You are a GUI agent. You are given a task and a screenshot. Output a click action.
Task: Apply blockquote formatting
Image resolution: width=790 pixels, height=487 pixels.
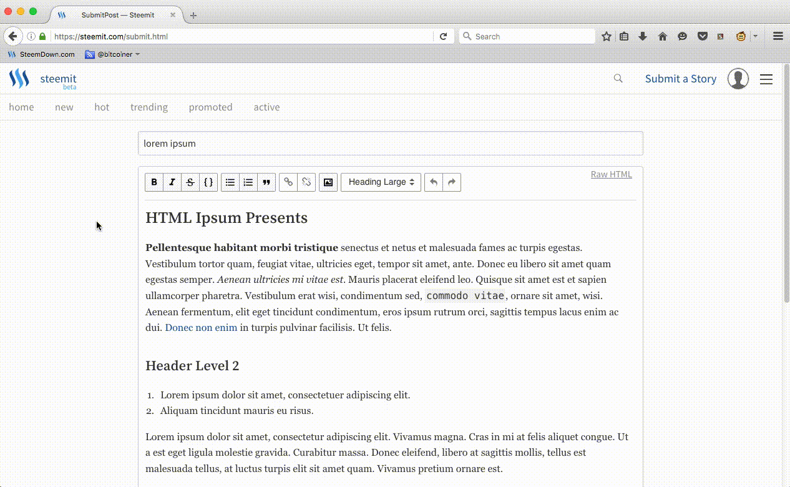point(266,182)
